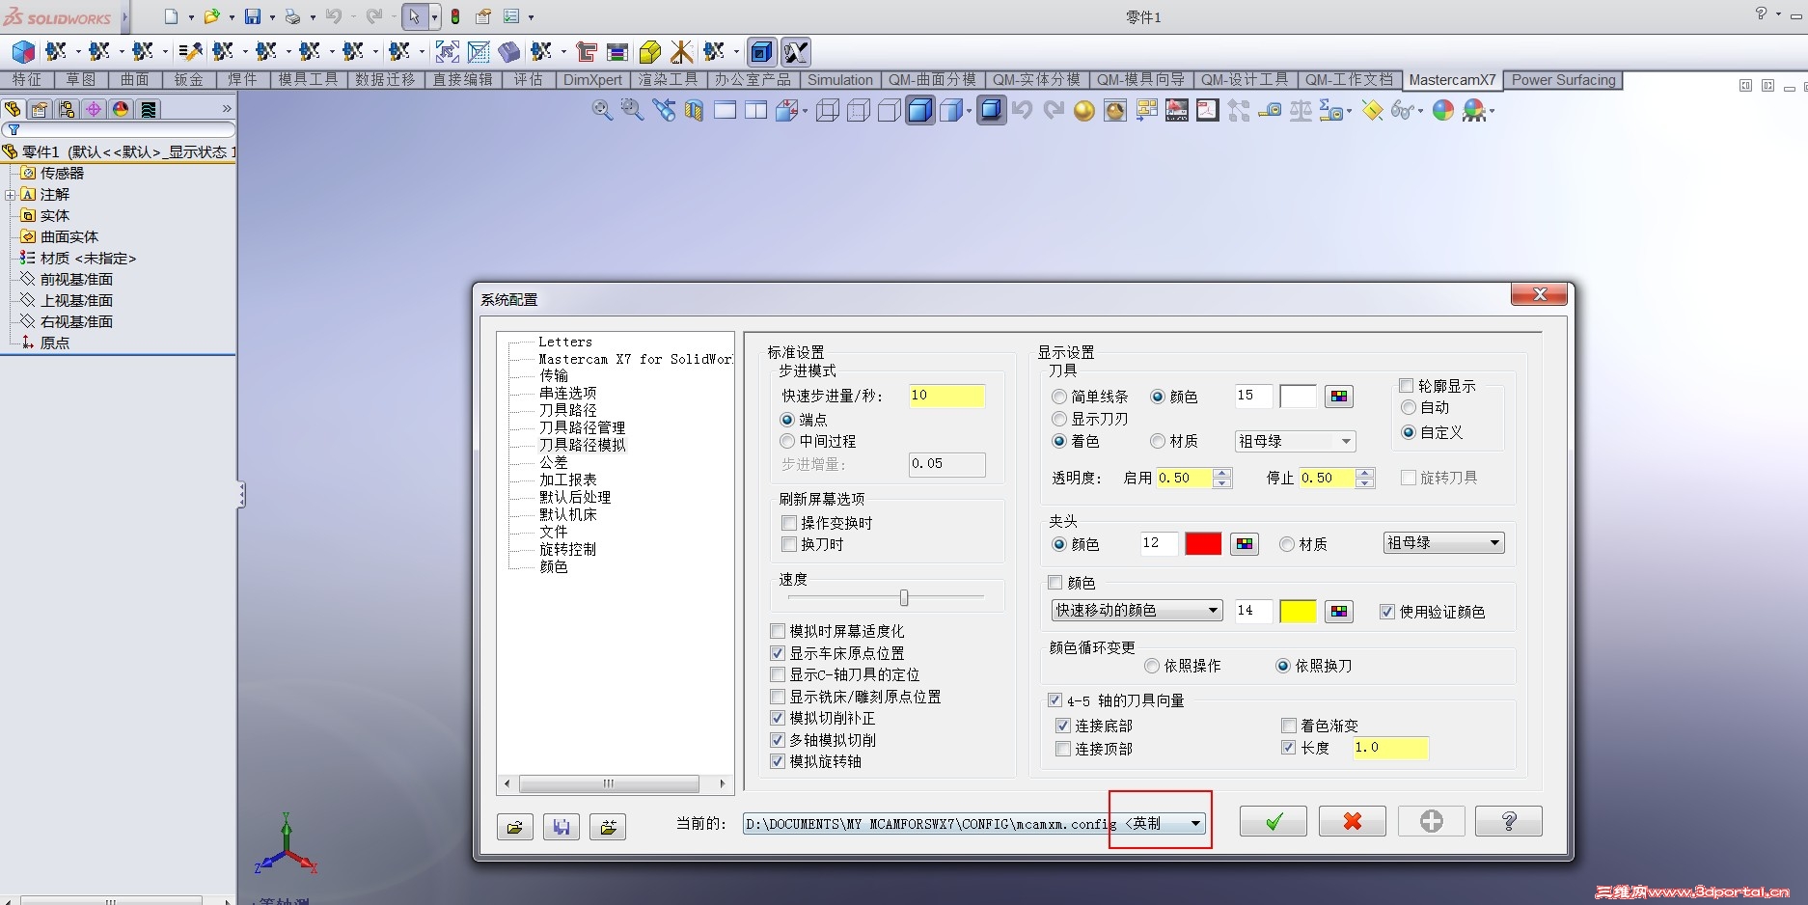Activate the Section View tool

[x=693, y=110]
